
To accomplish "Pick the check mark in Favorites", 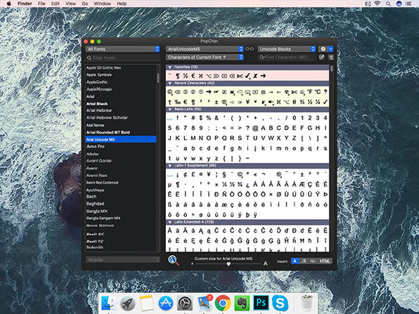I will tap(247, 76).
